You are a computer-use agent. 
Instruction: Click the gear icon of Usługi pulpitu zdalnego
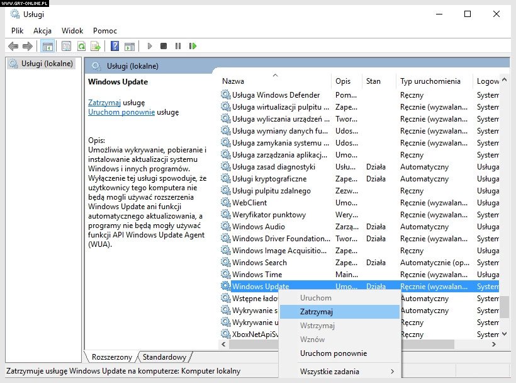[x=225, y=191]
